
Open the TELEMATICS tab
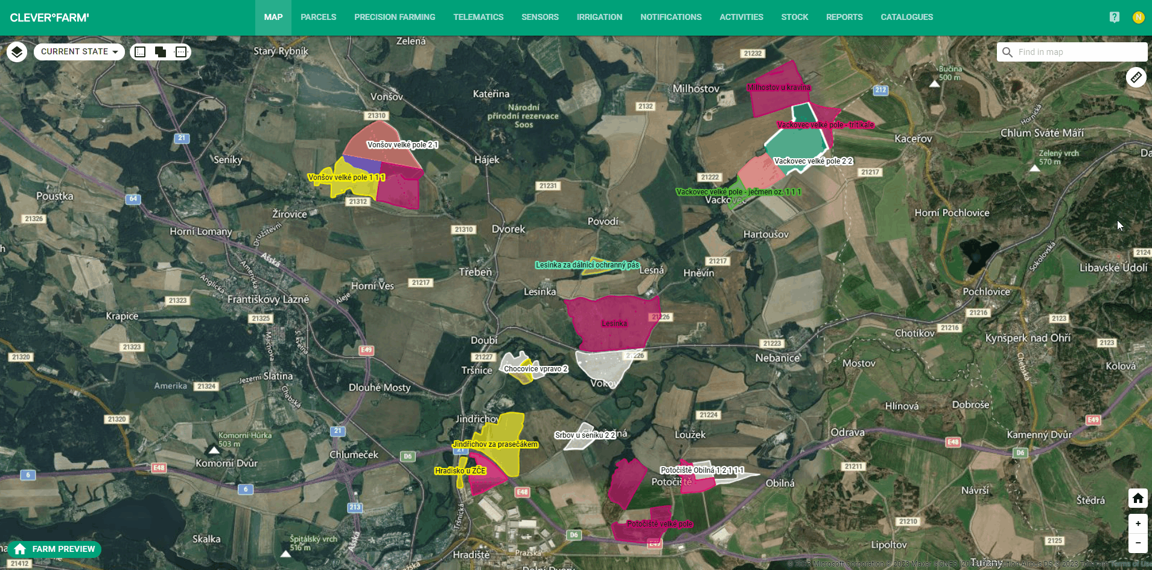coord(479,18)
